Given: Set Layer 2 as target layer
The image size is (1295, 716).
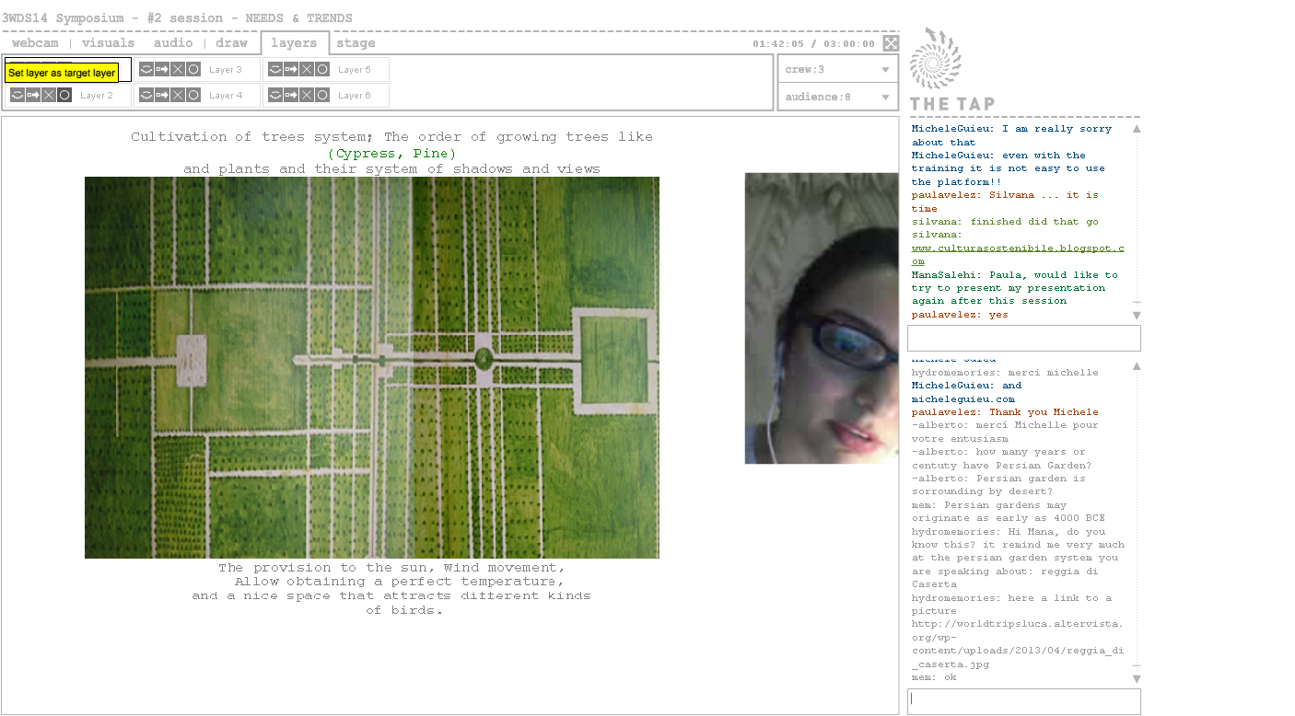Looking at the screenshot, I should tap(64, 95).
